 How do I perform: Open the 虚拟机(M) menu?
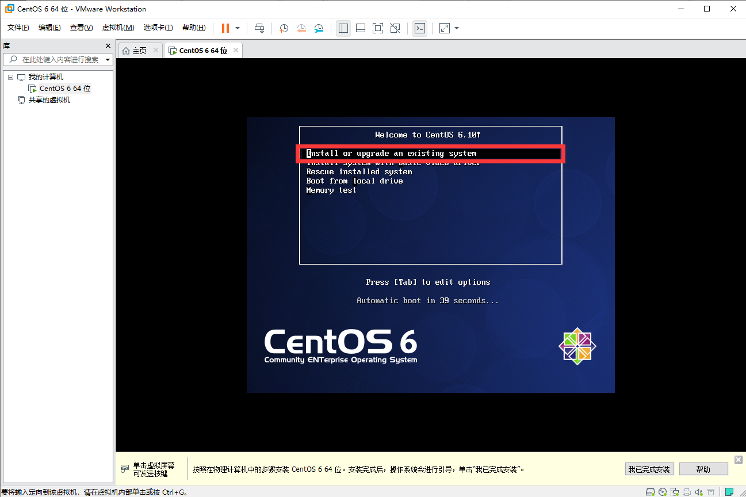pyautogui.click(x=118, y=28)
